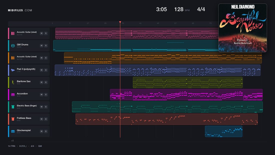This screenshot has height=155, width=275.
Task: Open the Neil Diamond Beautiful Noise album cover
Action: [x=242, y=28]
